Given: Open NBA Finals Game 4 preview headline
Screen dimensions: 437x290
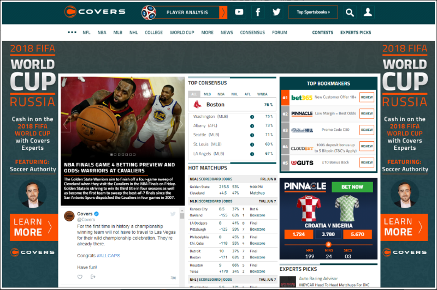Looking at the screenshot, I should [x=120, y=168].
